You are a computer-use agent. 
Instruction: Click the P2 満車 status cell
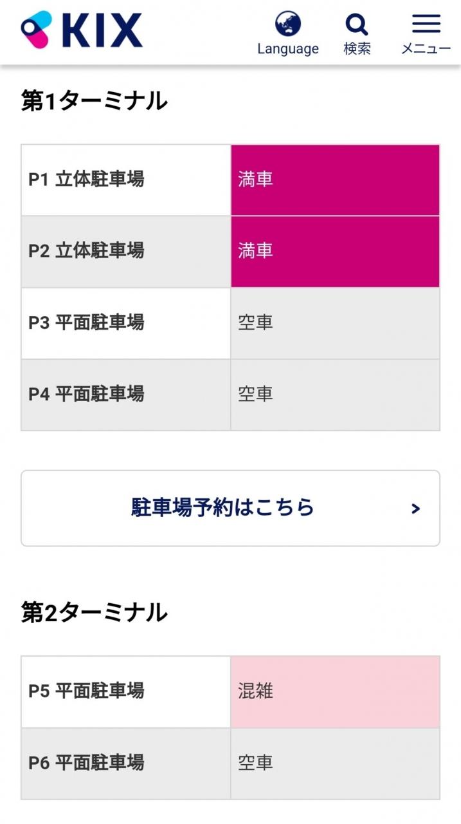click(335, 251)
